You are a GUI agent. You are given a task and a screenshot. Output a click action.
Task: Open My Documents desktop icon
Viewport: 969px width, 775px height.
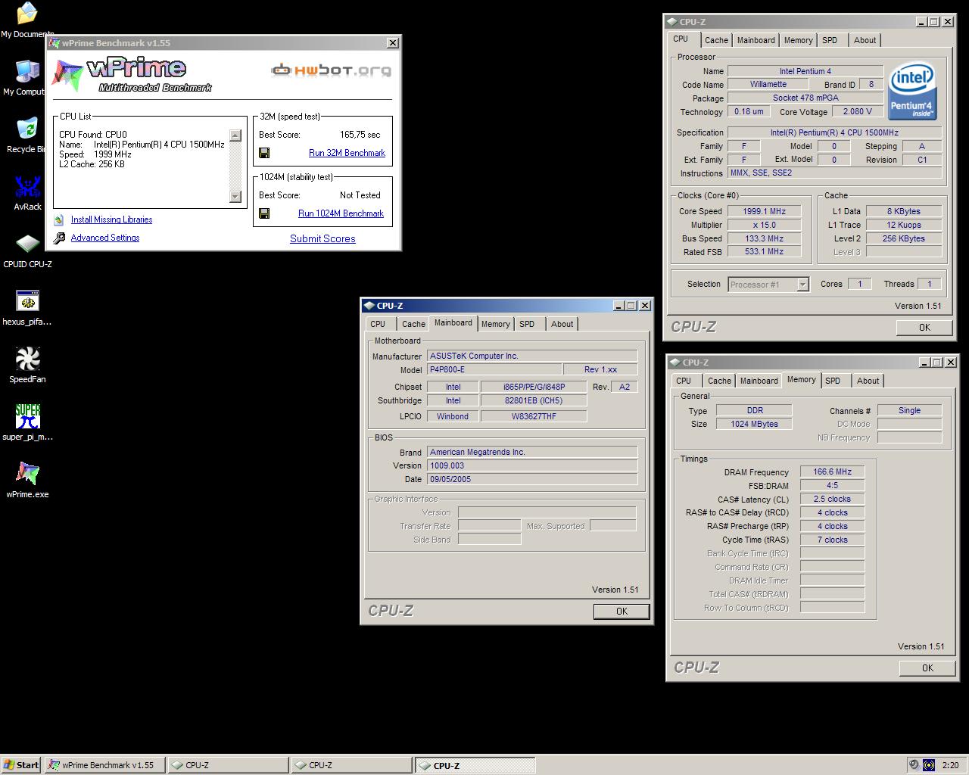point(26,14)
